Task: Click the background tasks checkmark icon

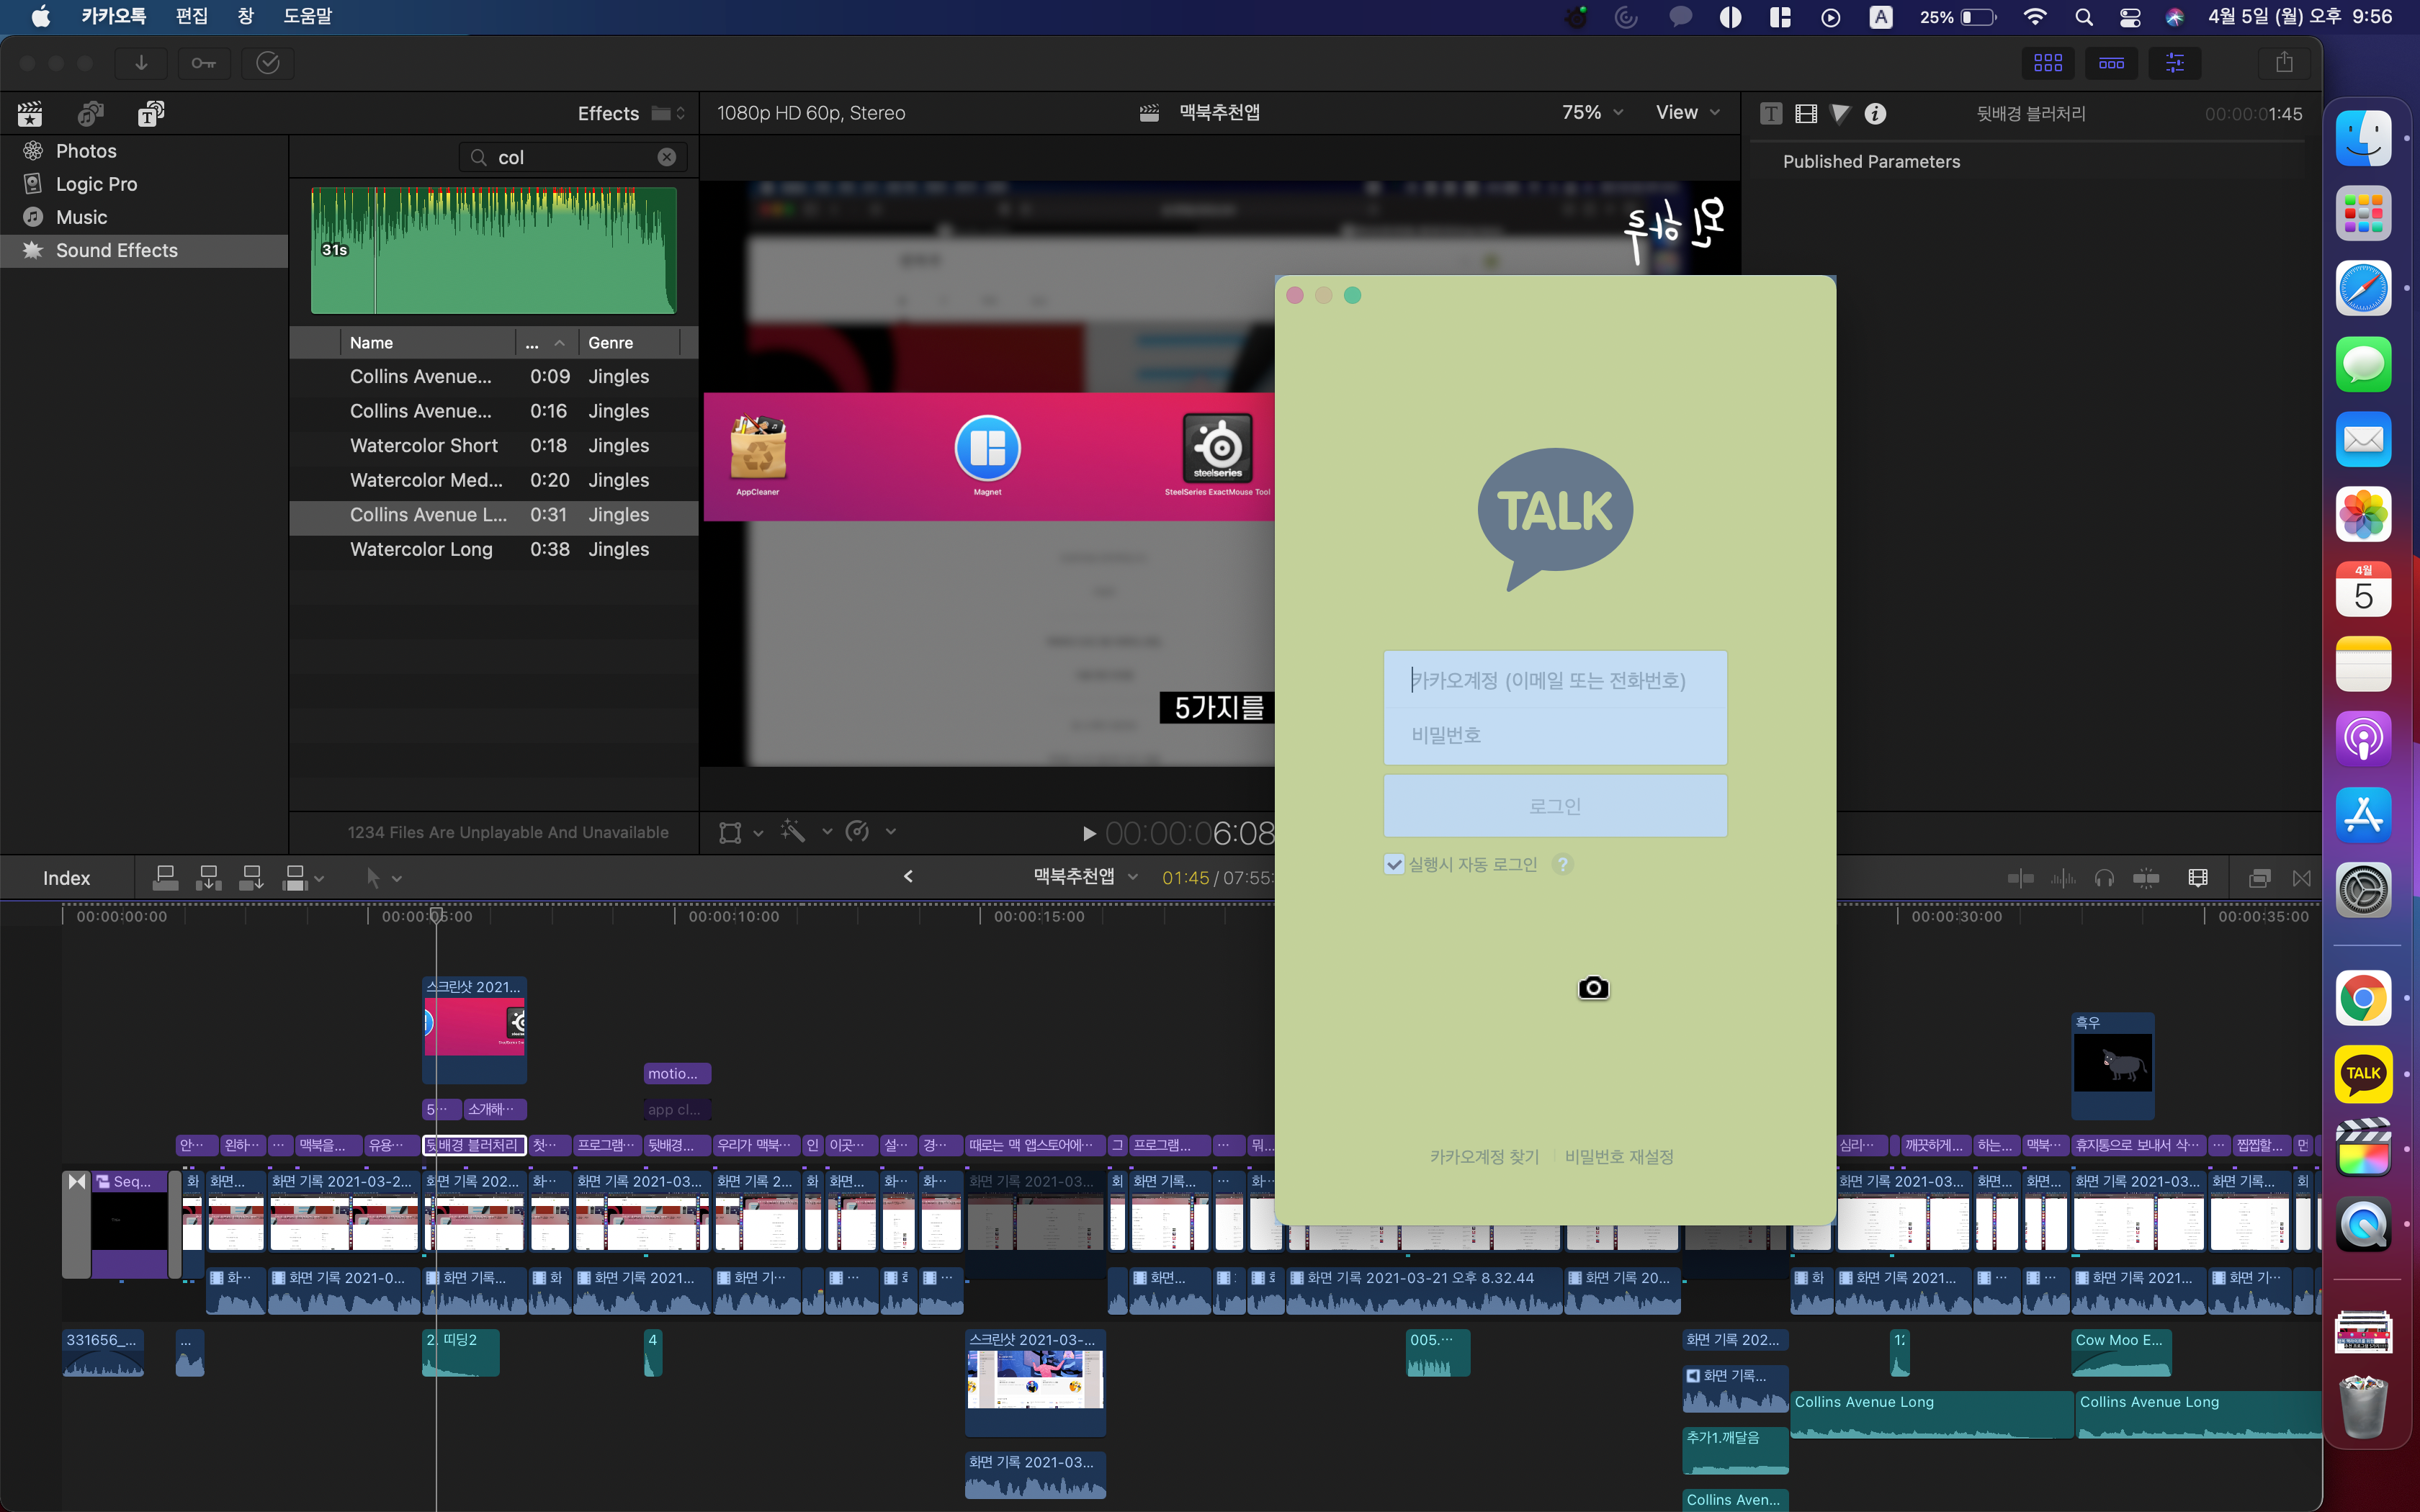Action: click(267, 63)
